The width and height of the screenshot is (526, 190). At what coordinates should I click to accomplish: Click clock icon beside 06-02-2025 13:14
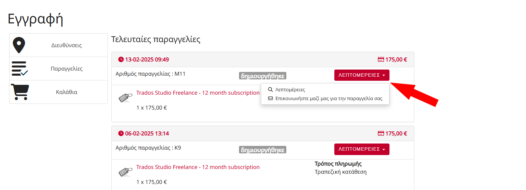[121, 134]
